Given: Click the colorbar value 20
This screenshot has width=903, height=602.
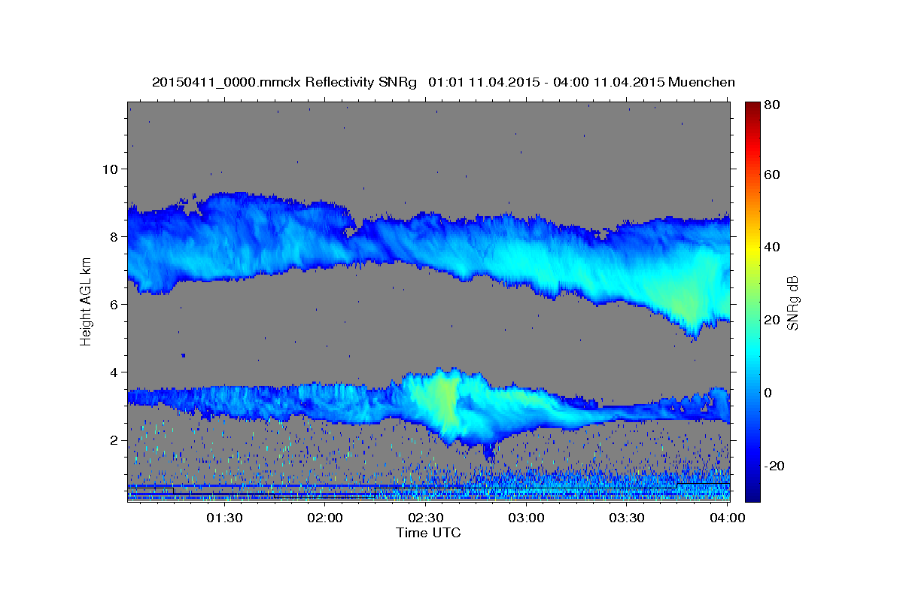Looking at the screenshot, I should coord(771,320).
